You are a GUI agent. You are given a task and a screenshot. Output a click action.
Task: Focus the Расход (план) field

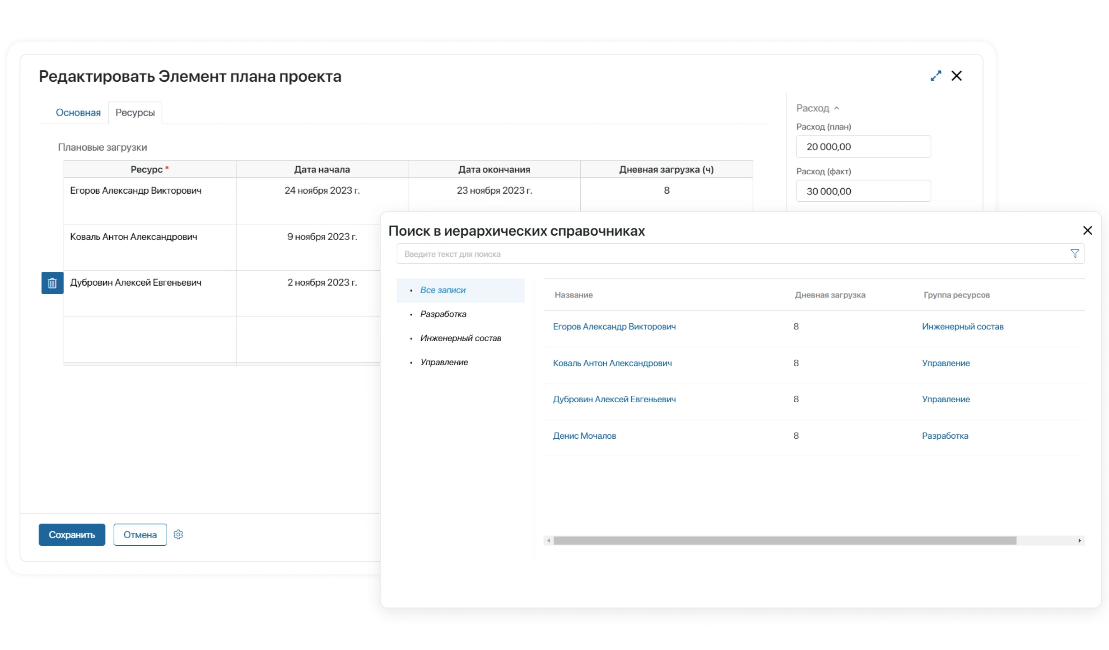click(863, 147)
